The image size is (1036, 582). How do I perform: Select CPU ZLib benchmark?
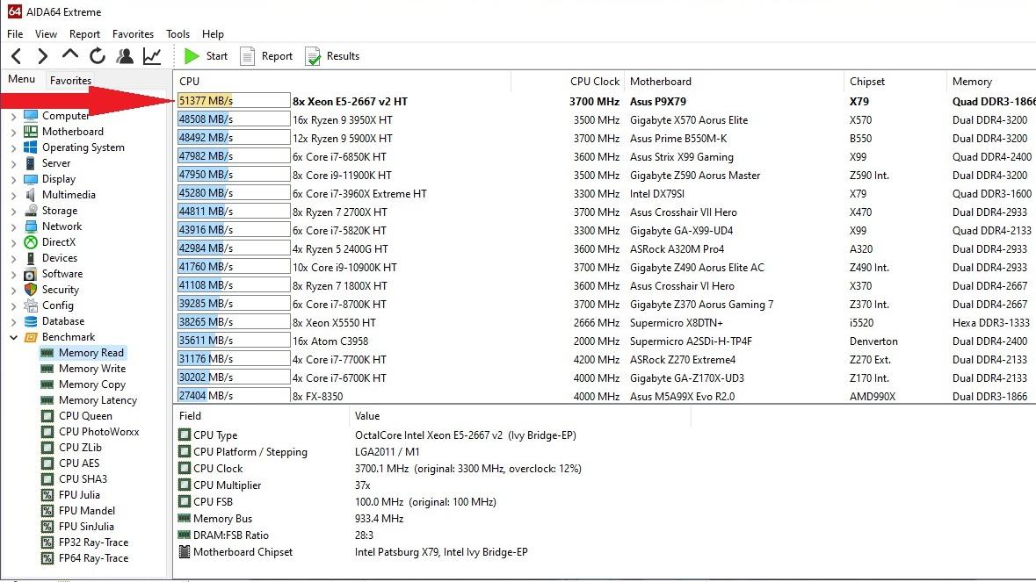[x=80, y=448]
